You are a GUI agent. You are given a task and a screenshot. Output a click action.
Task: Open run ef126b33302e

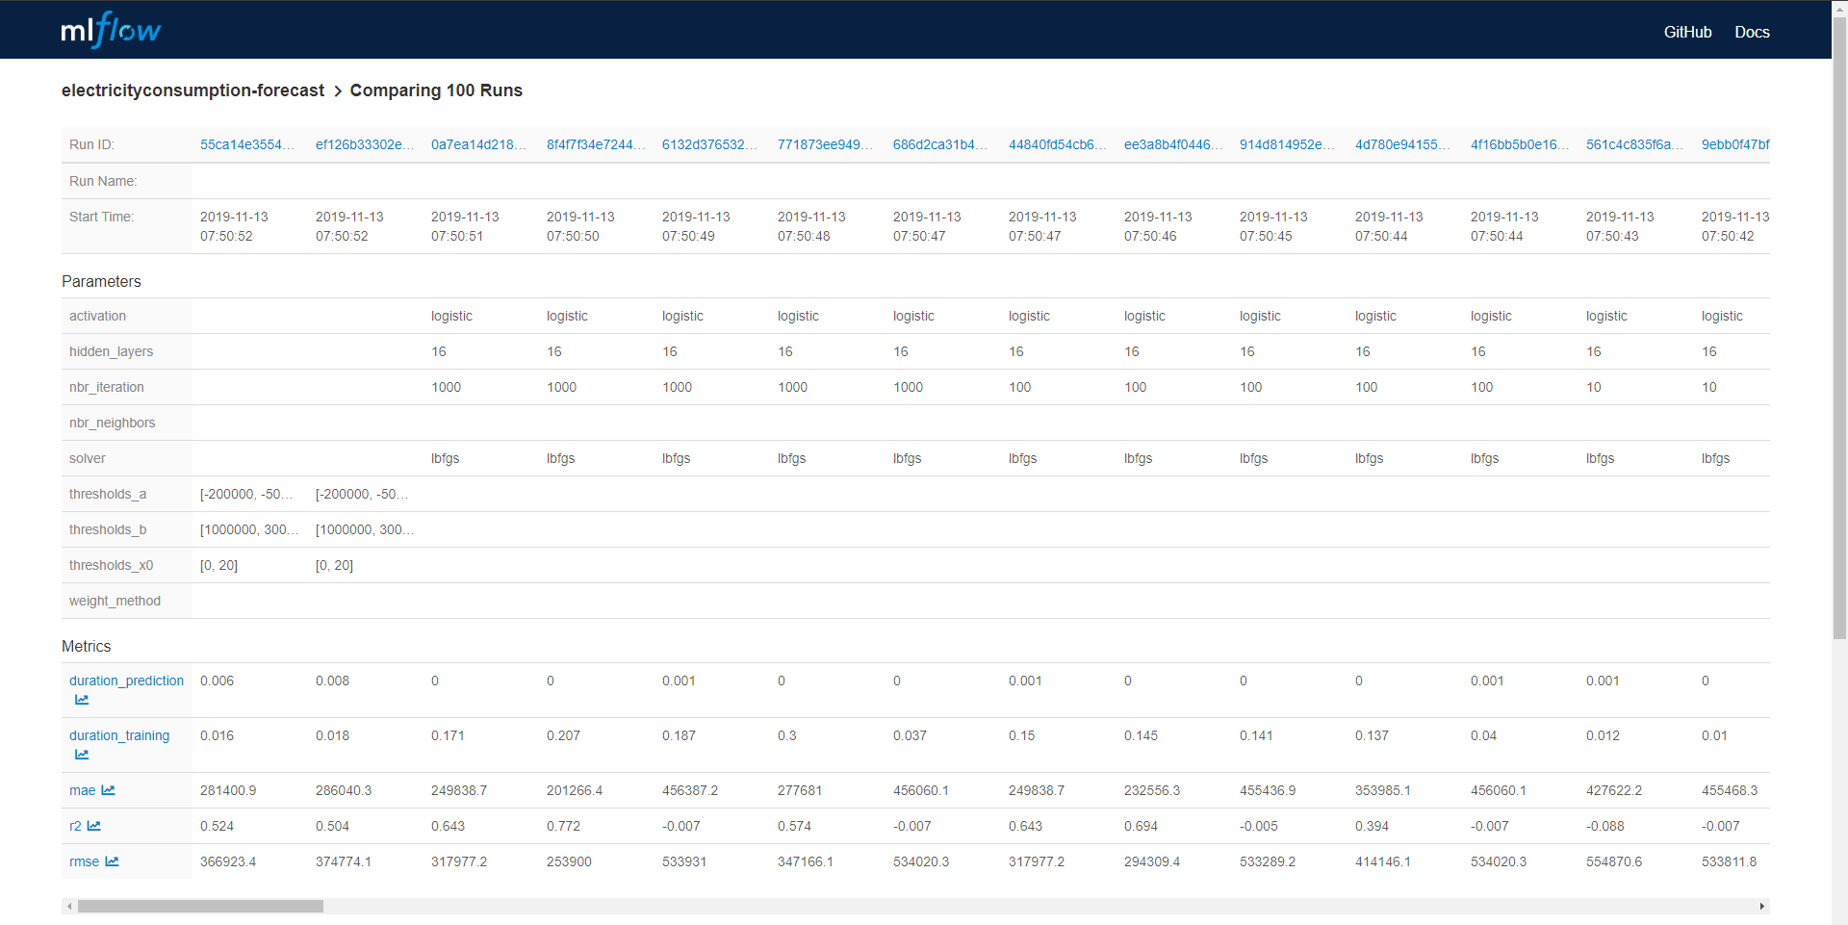[x=364, y=144]
